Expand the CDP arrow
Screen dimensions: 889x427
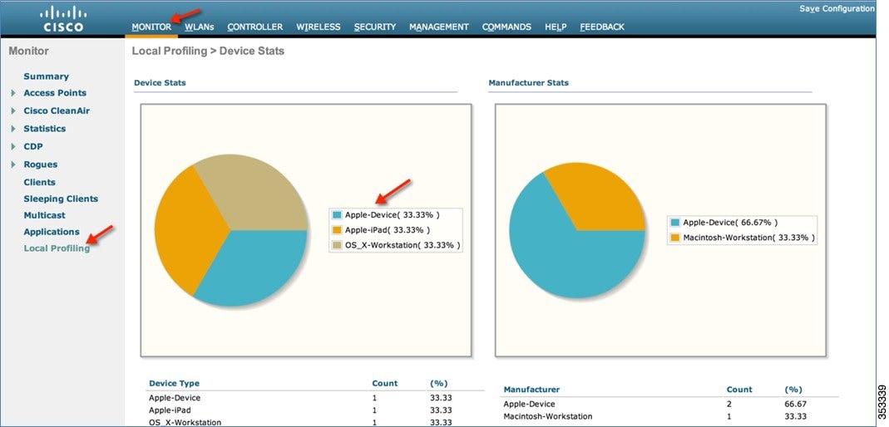pyautogui.click(x=13, y=147)
